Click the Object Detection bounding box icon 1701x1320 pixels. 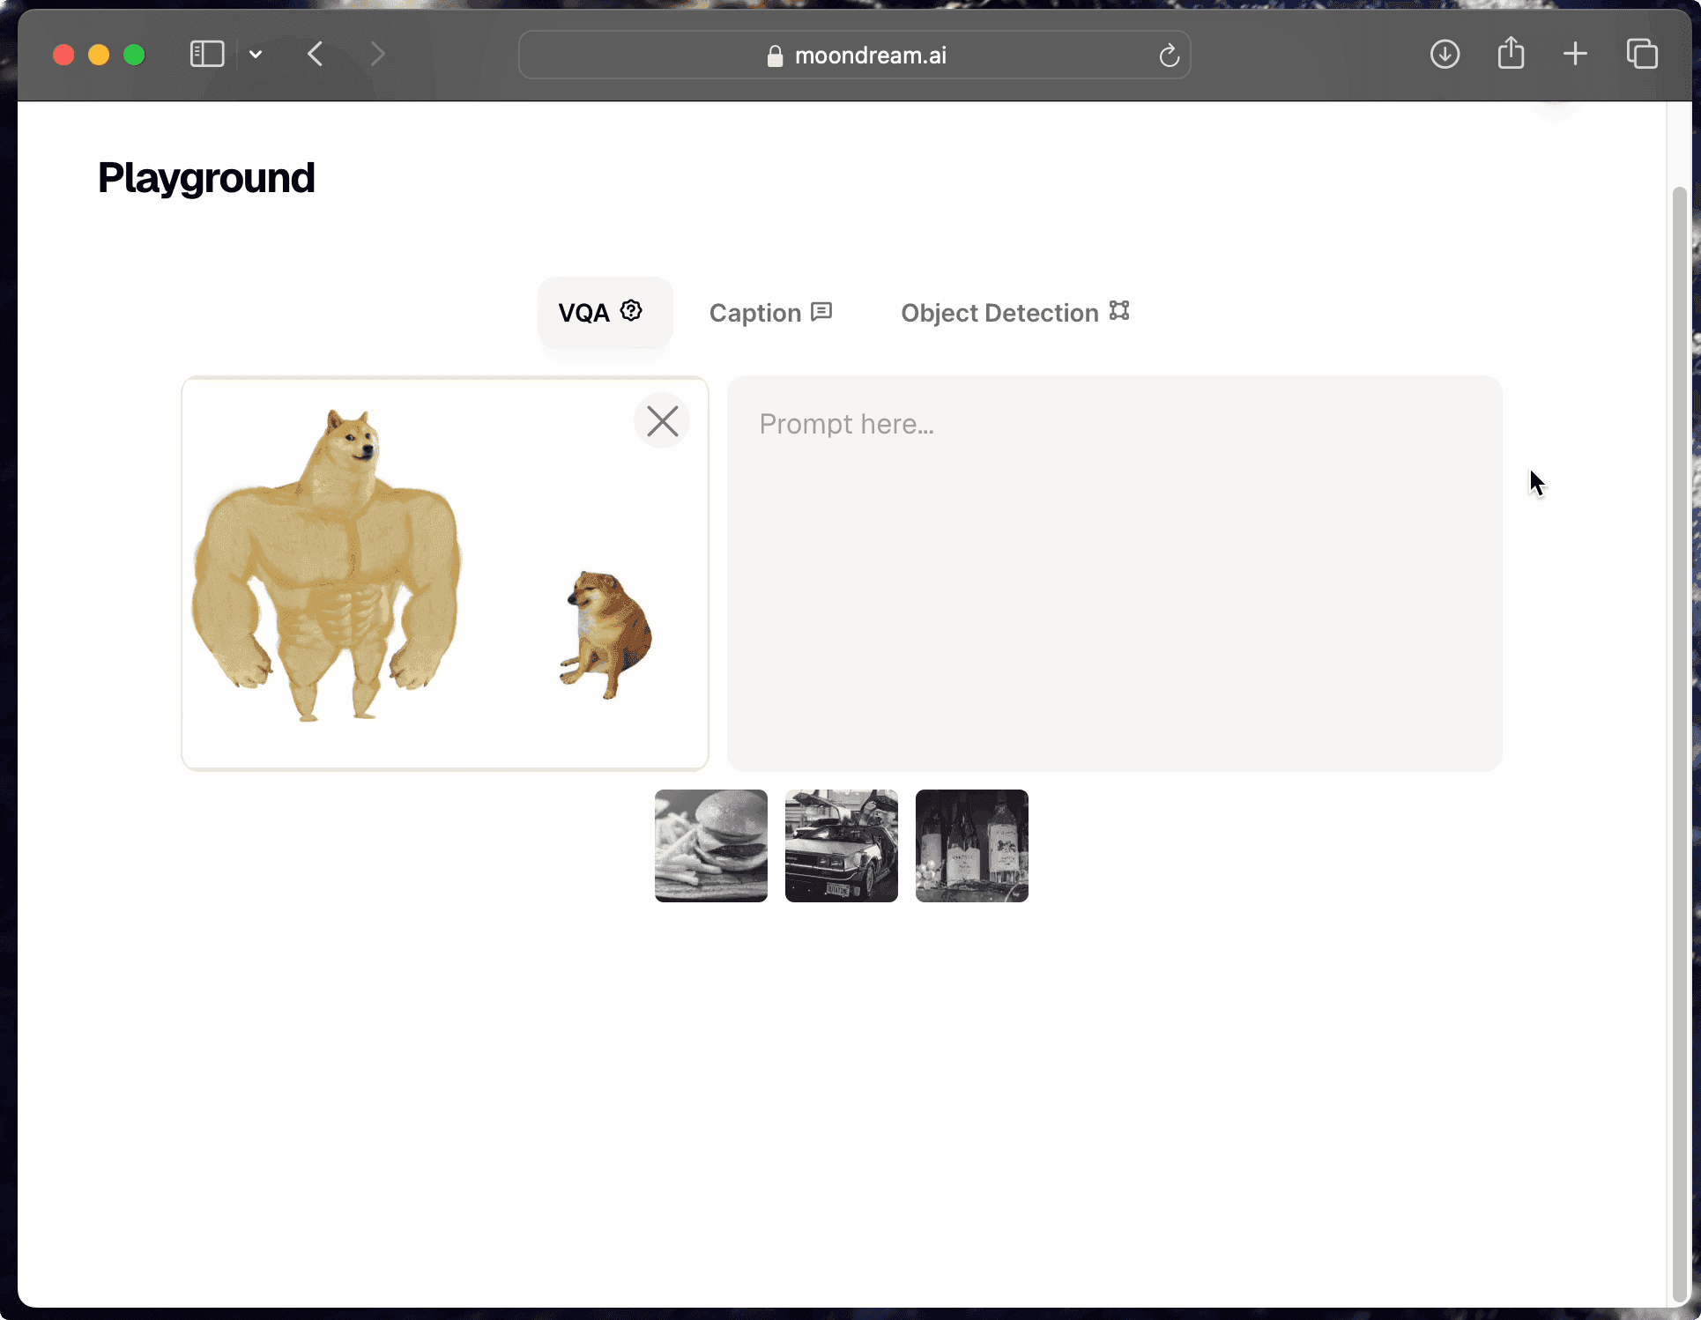click(1118, 311)
